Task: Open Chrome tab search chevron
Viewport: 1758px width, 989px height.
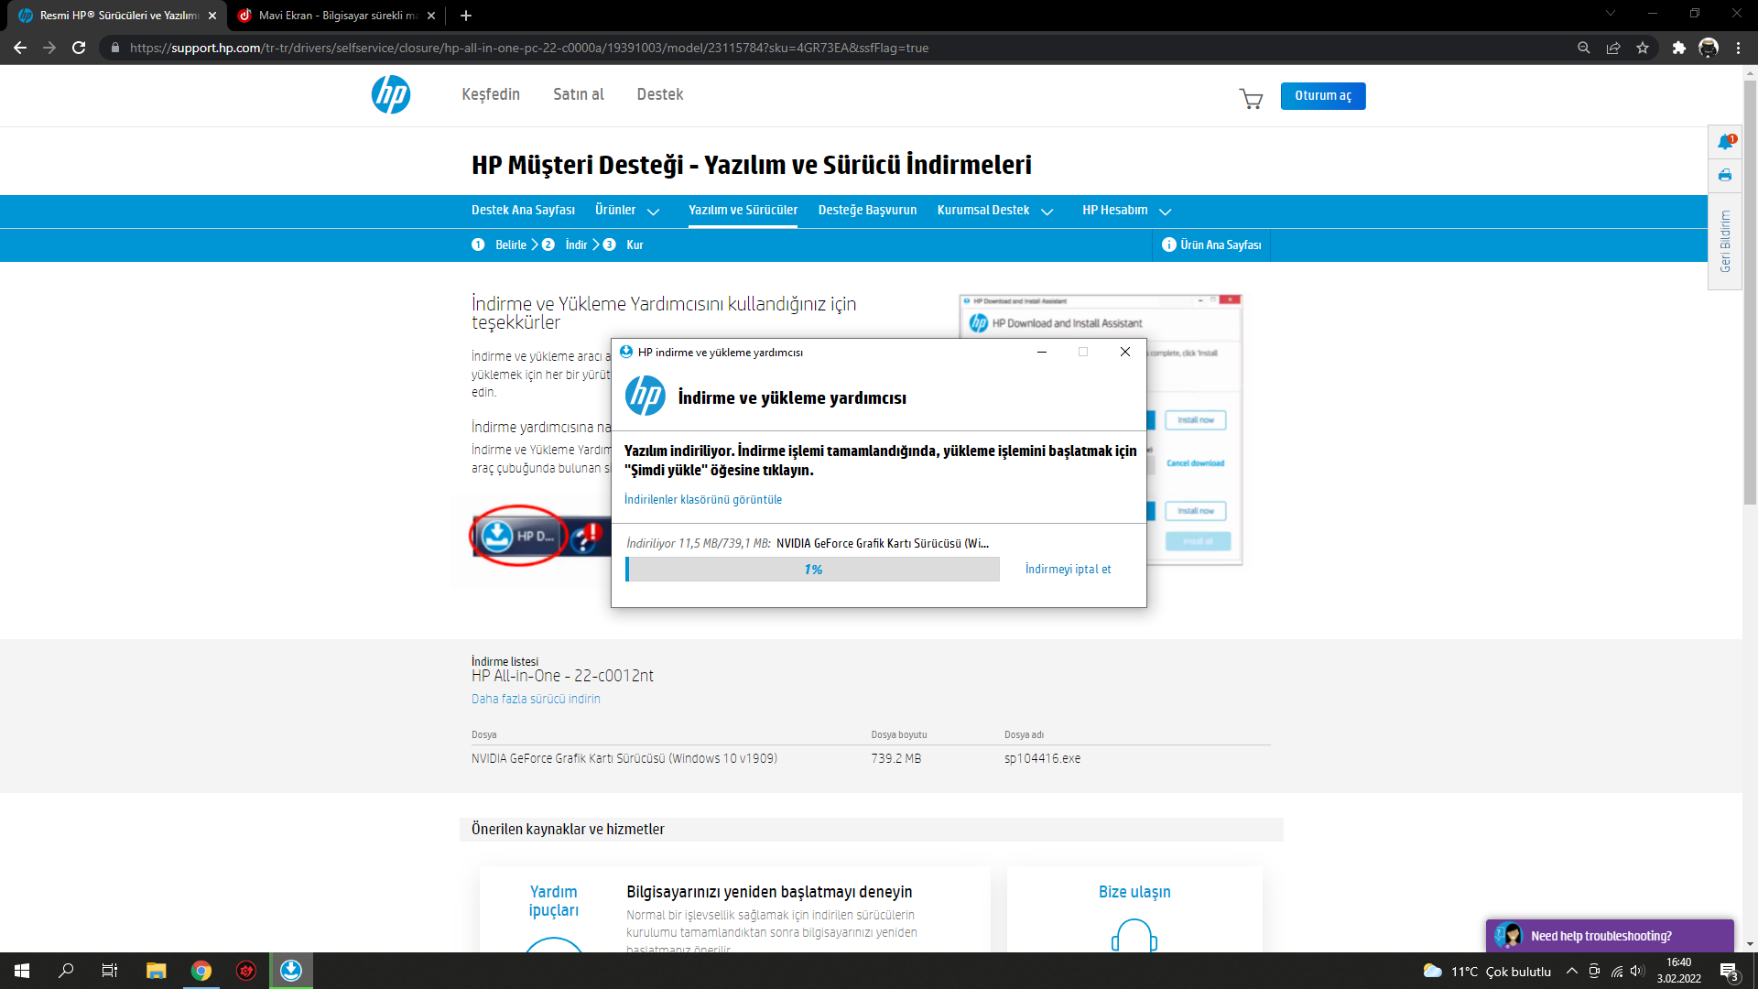Action: [1611, 14]
